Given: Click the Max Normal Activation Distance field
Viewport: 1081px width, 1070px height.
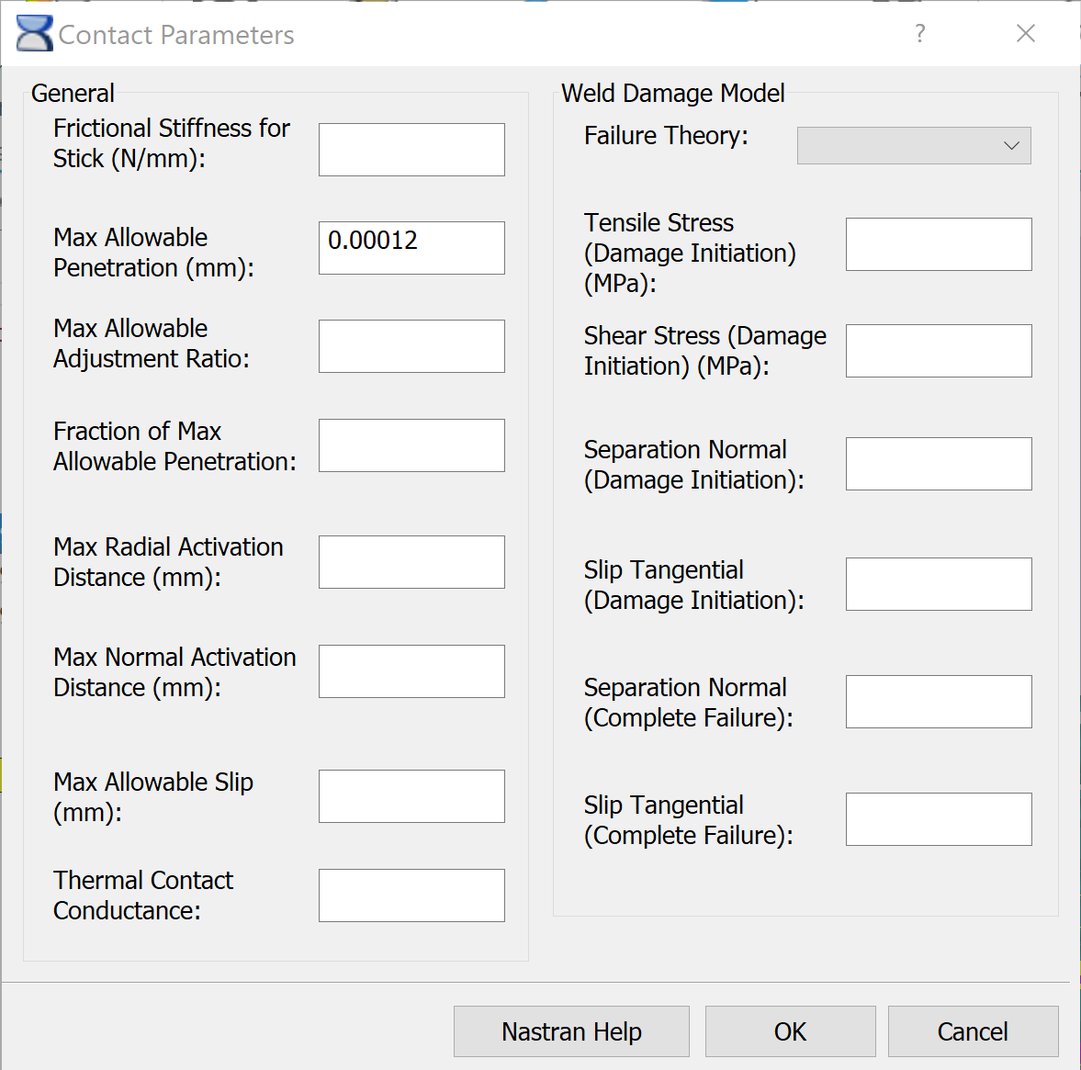Looking at the screenshot, I should pos(411,671).
